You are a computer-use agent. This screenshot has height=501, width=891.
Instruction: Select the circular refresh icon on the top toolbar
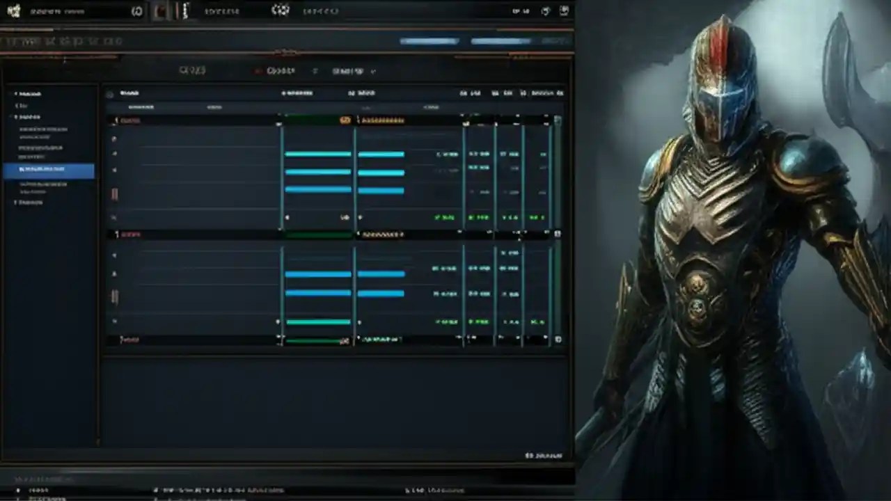tap(137, 10)
